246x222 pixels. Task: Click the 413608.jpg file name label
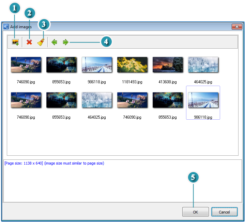(x=168, y=82)
